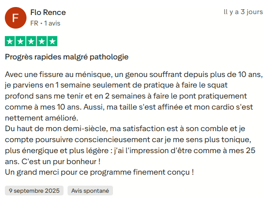Open the "1 avis" review count
Viewport: 267px width, 198px height.
[51, 23]
